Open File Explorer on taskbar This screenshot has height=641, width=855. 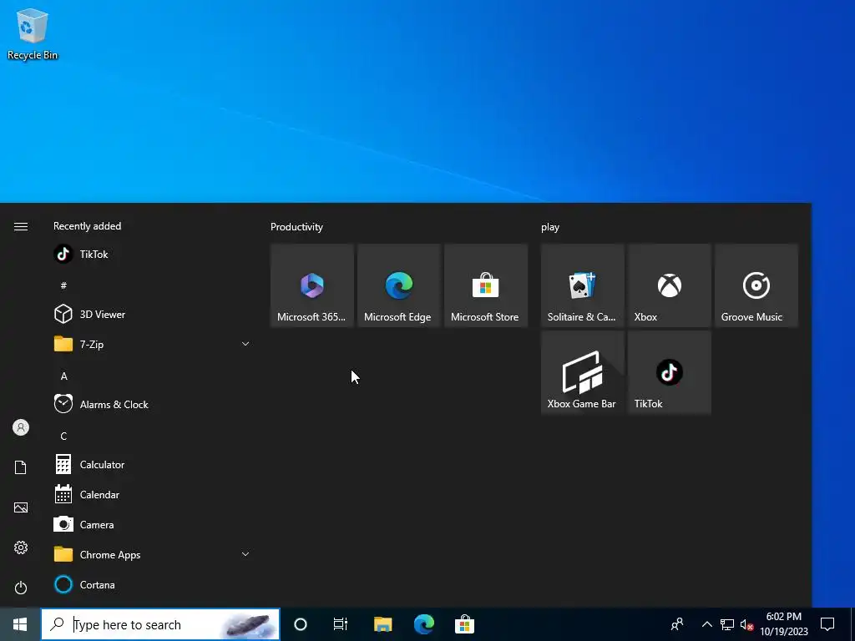[382, 624]
